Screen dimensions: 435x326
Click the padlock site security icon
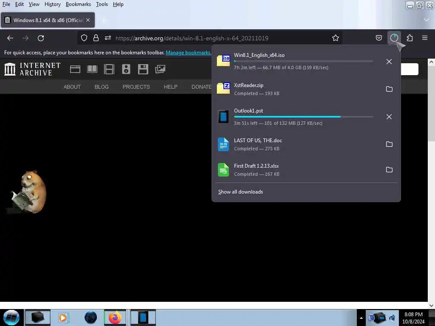[x=96, y=38]
